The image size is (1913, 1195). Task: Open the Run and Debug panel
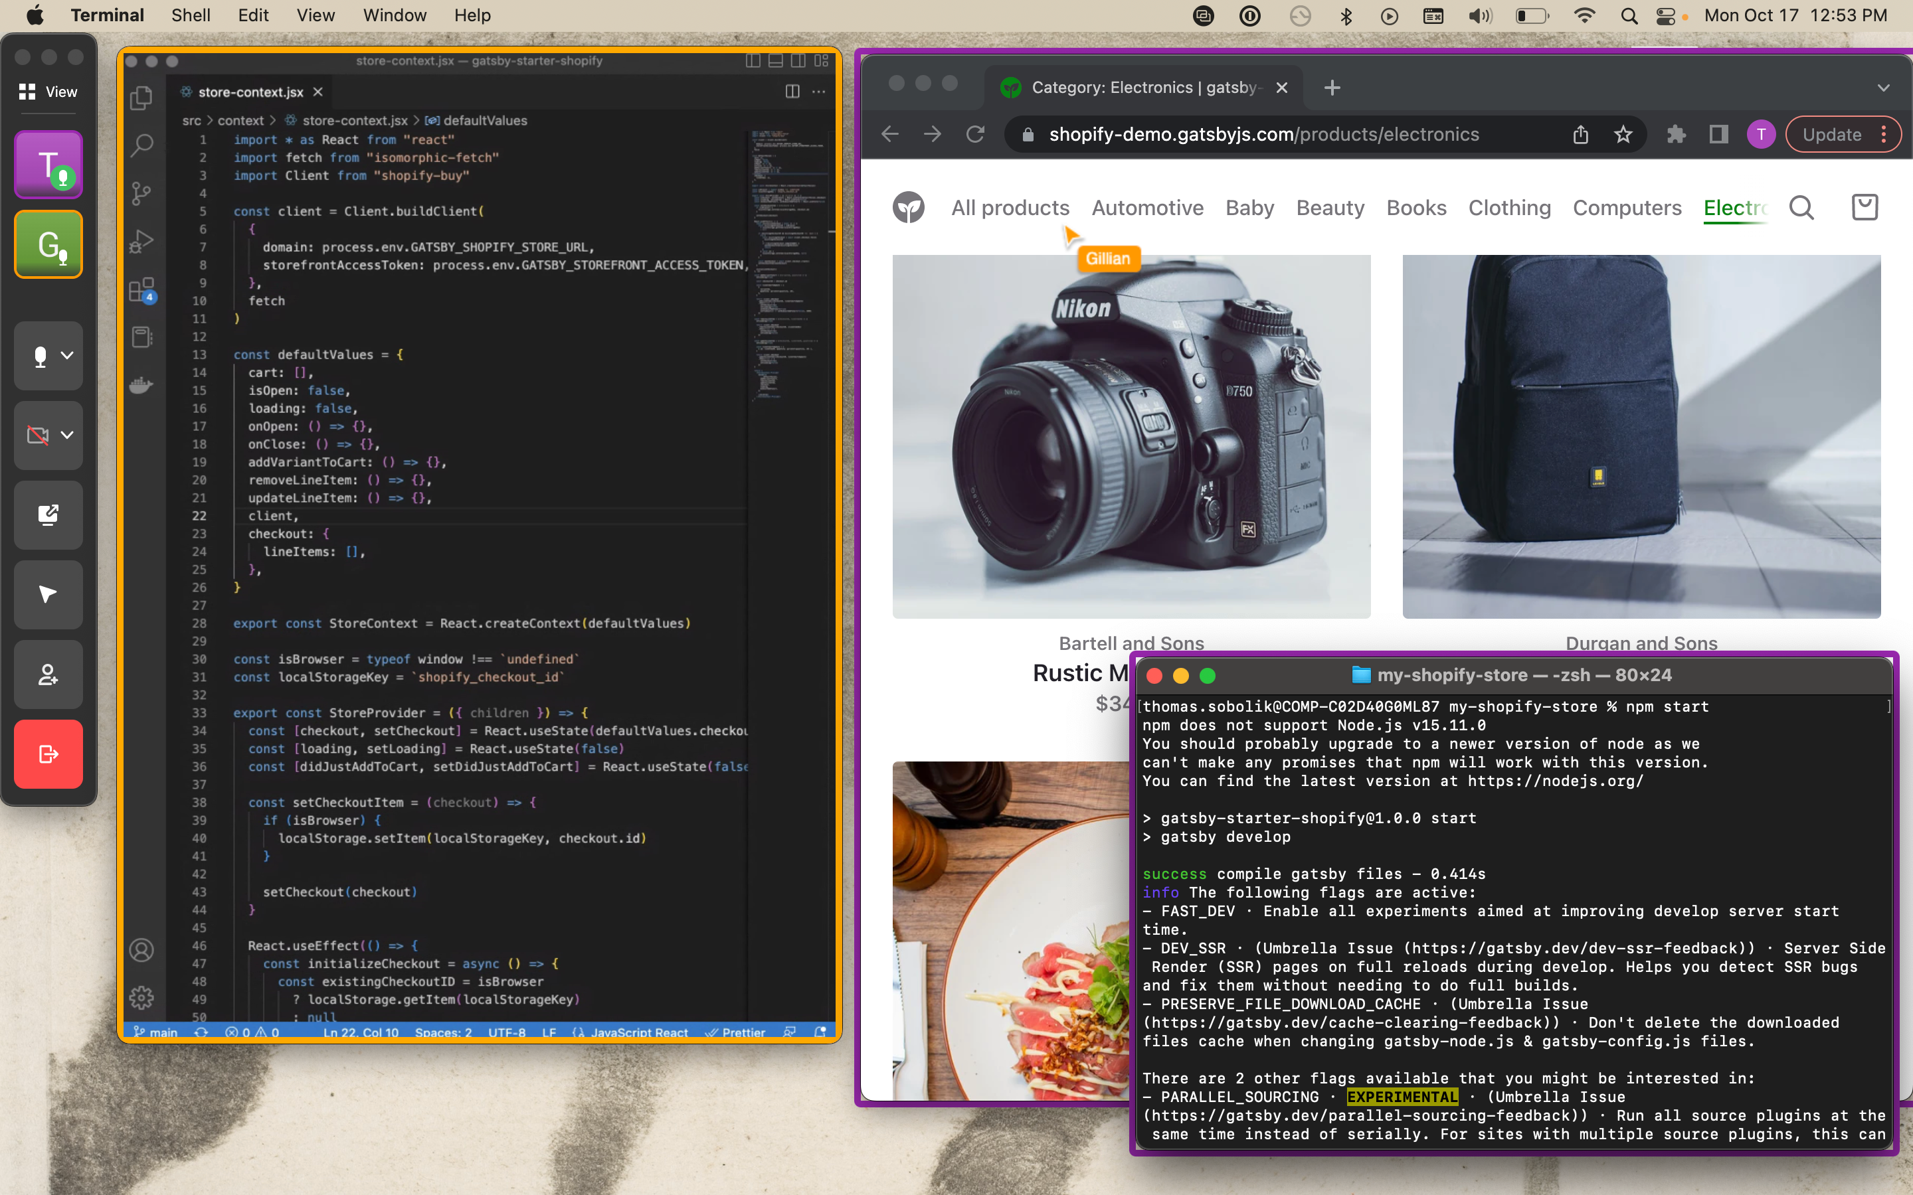pos(141,241)
